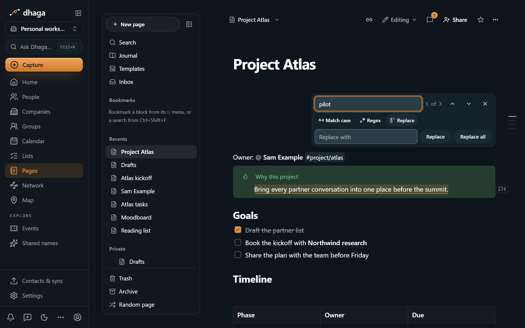Click the Share button
The width and height of the screenshot is (525, 328).
[455, 20]
